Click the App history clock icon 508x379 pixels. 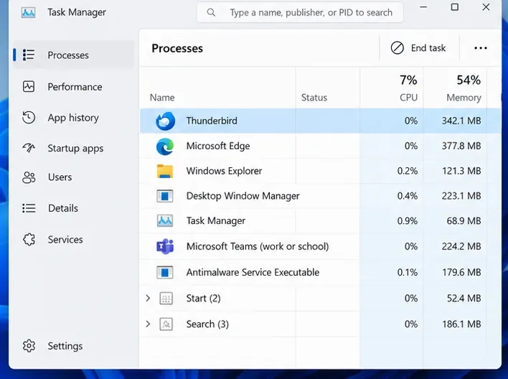tap(29, 118)
